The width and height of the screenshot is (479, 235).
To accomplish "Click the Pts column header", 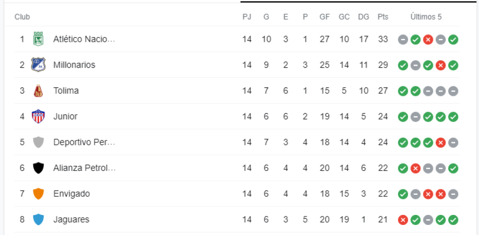I will click(383, 17).
